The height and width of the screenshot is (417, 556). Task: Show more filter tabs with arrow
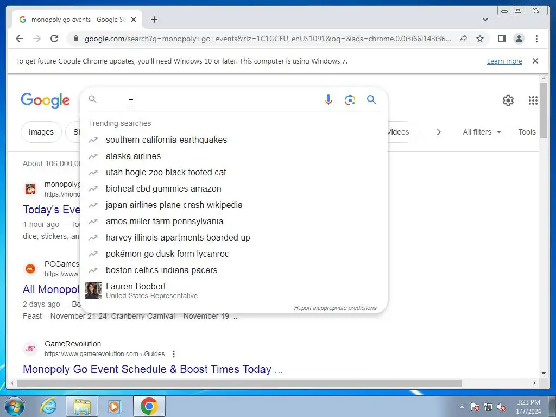coord(439,132)
